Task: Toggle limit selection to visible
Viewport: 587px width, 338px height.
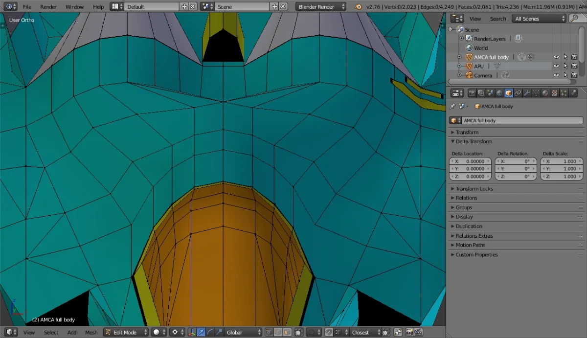Action: pyautogui.click(x=299, y=332)
